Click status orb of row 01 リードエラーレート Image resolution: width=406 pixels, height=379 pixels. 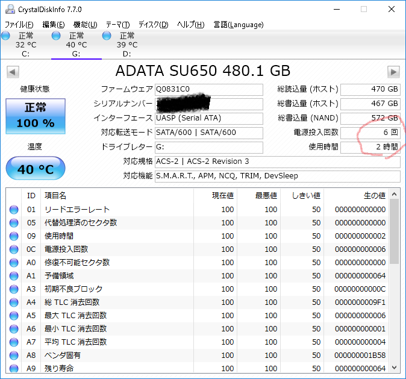pyautogui.click(x=14, y=210)
